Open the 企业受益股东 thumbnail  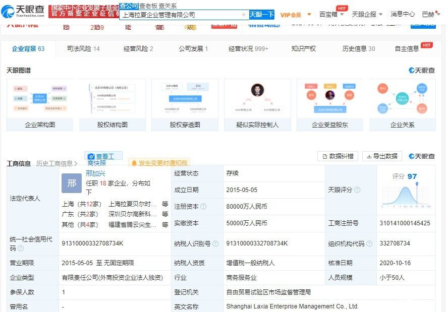pos(330,105)
